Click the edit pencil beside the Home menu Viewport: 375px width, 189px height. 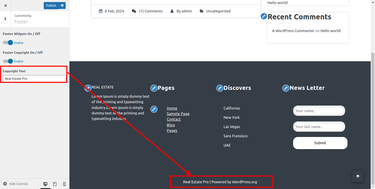(154, 109)
